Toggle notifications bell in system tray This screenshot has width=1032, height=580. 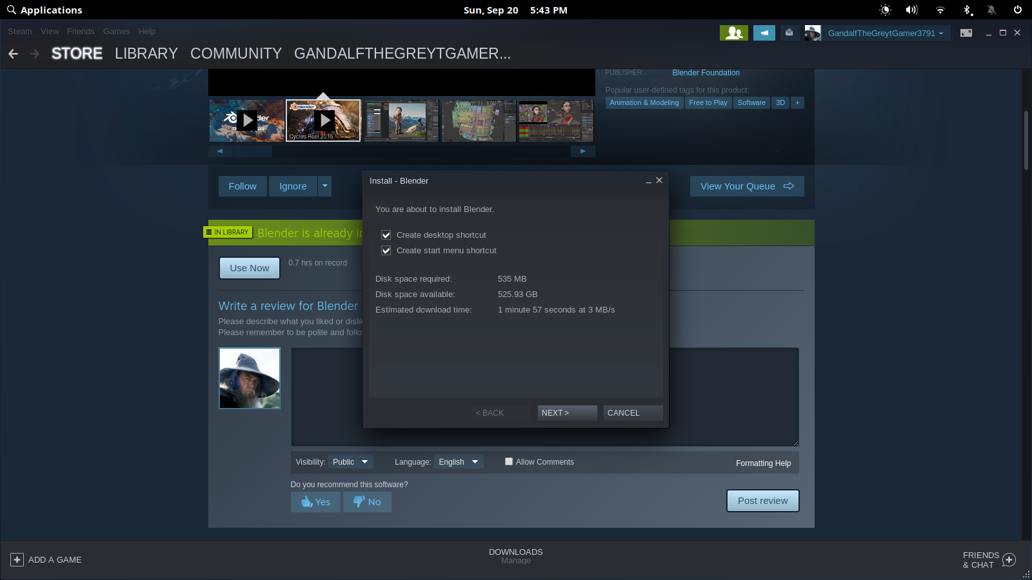991,10
